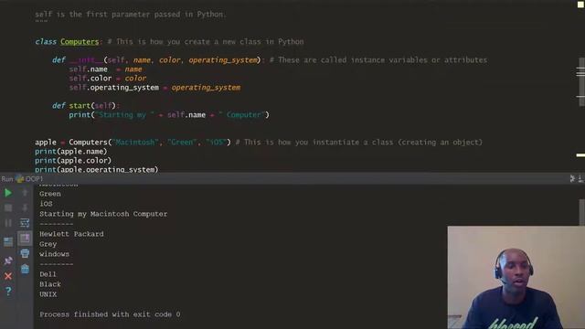Click 'Green' in console output
Image resolution: width=585 pixels, height=329 pixels.
50,194
